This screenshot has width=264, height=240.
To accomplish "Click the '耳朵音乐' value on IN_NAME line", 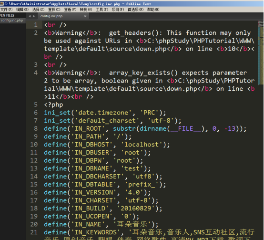I will 132,225.
